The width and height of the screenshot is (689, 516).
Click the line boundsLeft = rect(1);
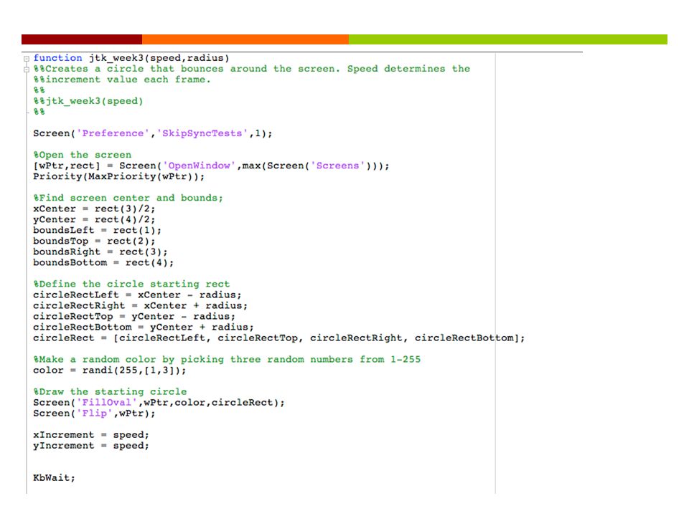[98, 230]
